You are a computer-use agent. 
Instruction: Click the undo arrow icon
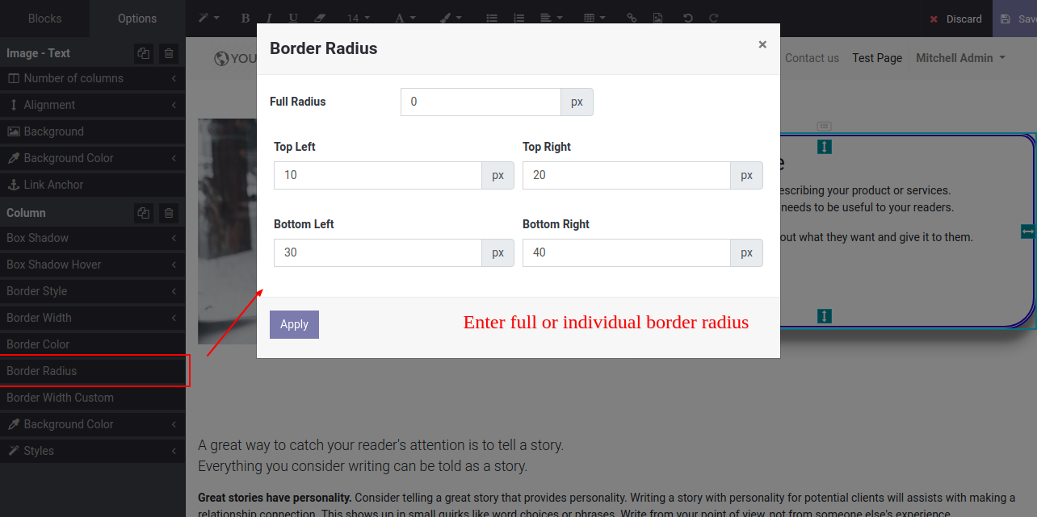(x=688, y=18)
